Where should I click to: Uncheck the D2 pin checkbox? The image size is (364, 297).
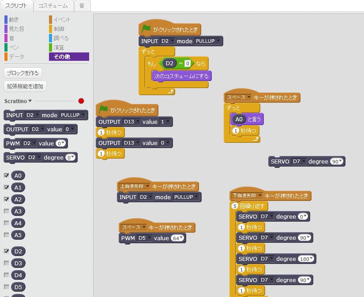pyautogui.click(x=6, y=251)
